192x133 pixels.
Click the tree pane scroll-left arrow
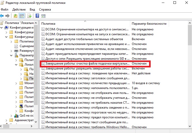pyautogui.click(x=1, y=126)
